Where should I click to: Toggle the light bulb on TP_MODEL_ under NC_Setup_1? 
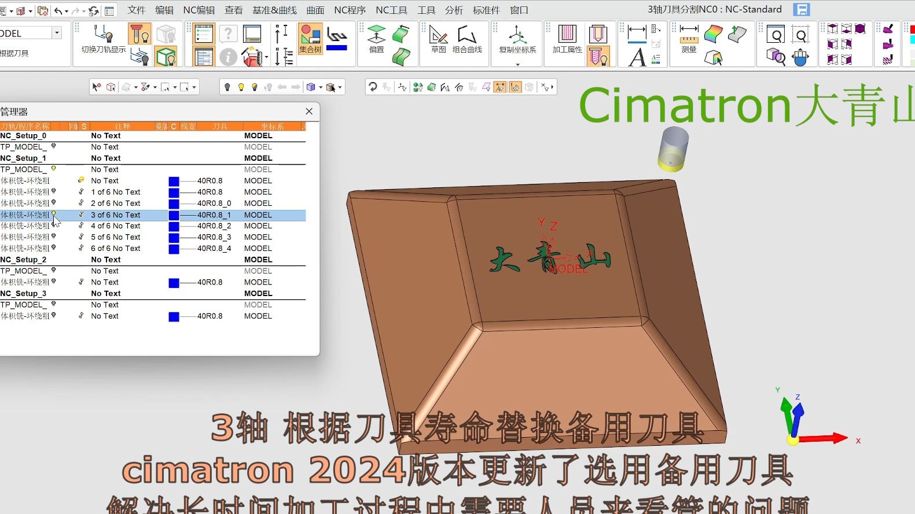click(53, 169)
